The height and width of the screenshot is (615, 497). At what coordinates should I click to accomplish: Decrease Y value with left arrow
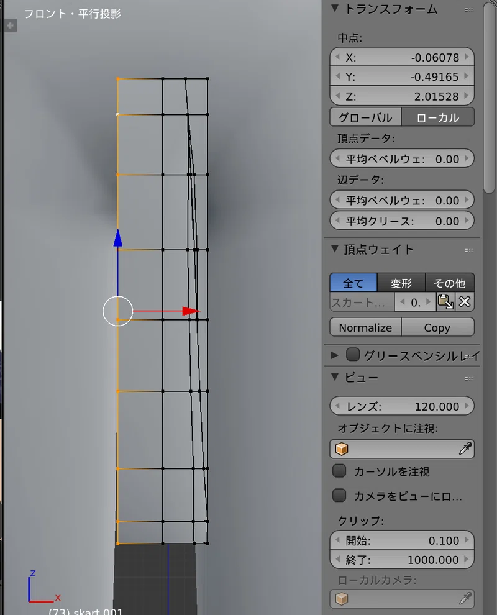coord(337,76)
